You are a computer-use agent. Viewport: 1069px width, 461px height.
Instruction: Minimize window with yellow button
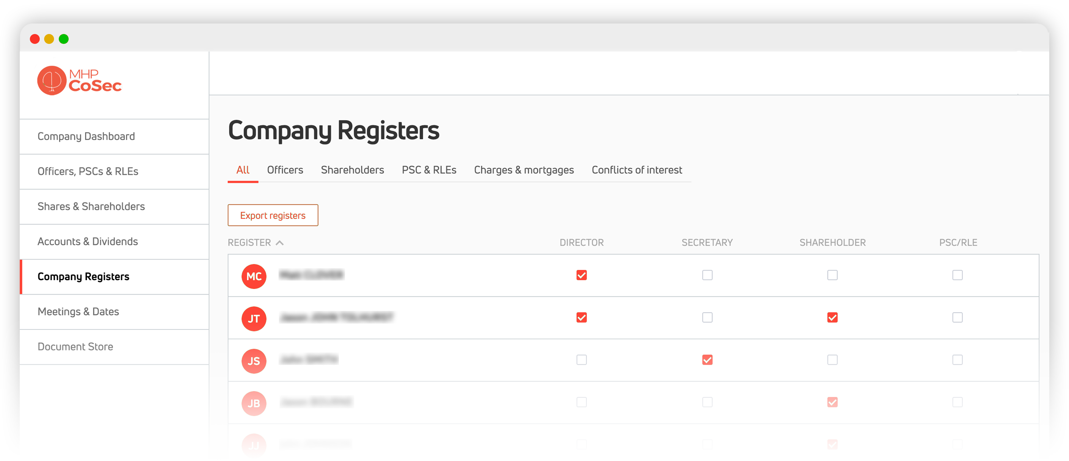49,39
